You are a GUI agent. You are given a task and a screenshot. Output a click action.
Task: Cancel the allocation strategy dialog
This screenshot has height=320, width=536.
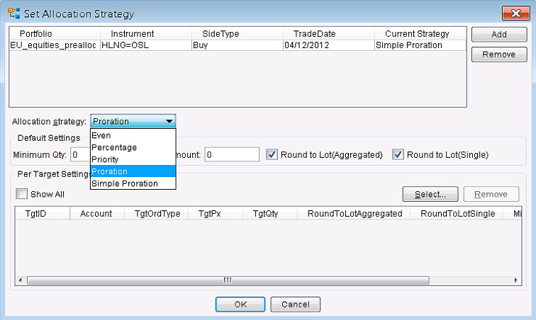point(295,304)
